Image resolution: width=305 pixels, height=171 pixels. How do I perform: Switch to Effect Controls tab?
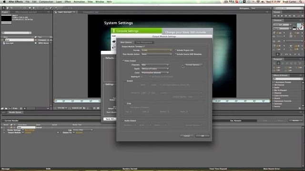point(26,12)
